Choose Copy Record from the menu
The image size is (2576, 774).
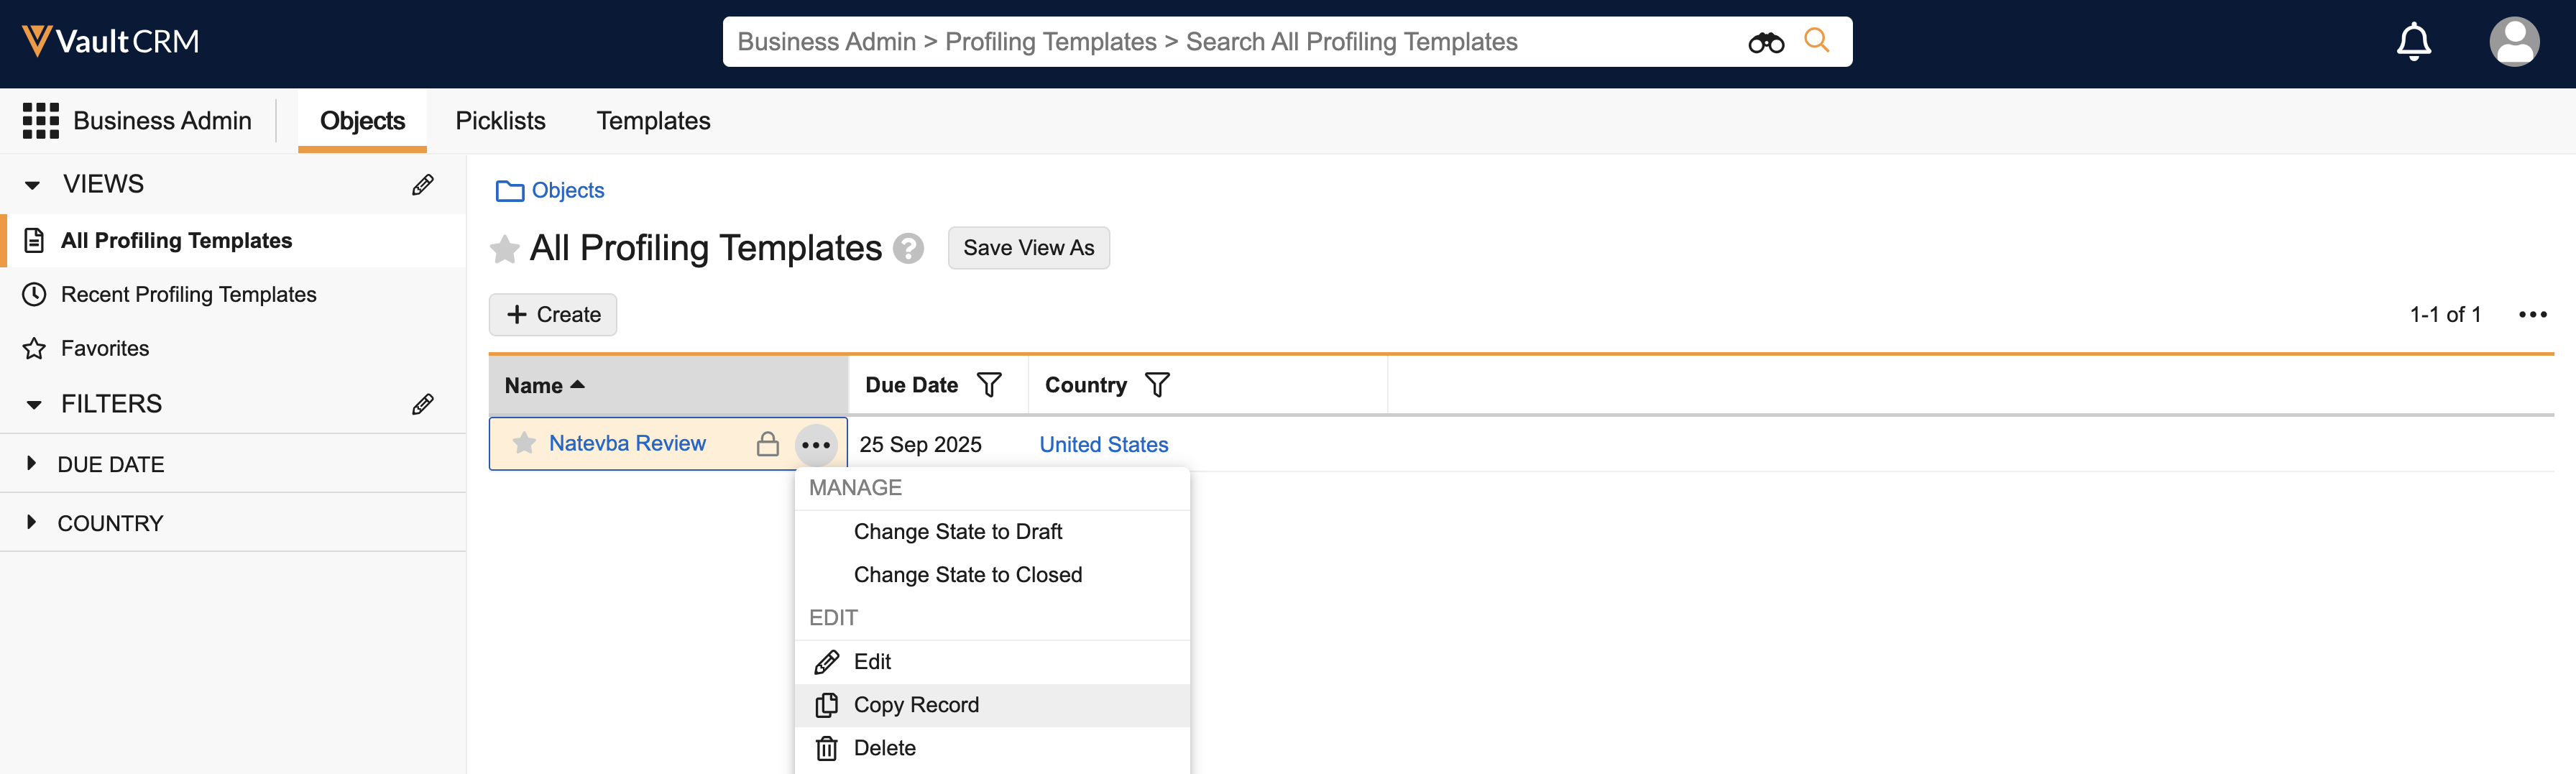916,705
